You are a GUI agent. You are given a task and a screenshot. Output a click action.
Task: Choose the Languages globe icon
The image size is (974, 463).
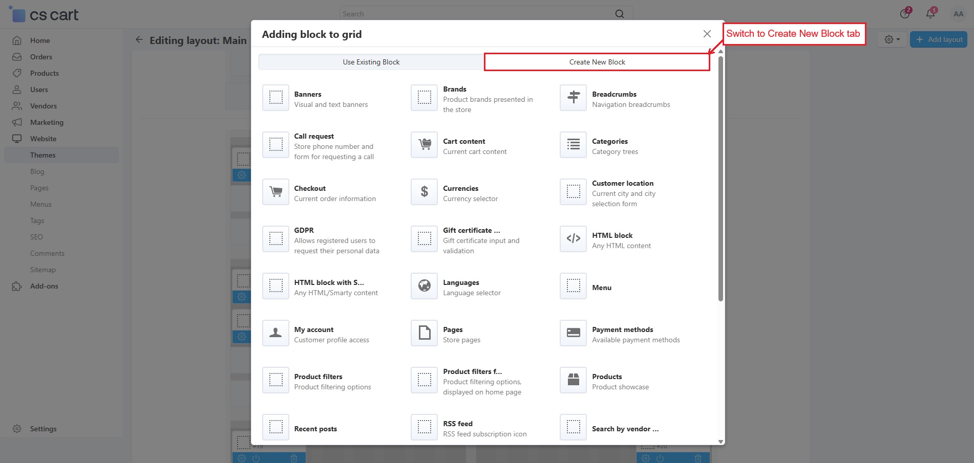[424, 286]
